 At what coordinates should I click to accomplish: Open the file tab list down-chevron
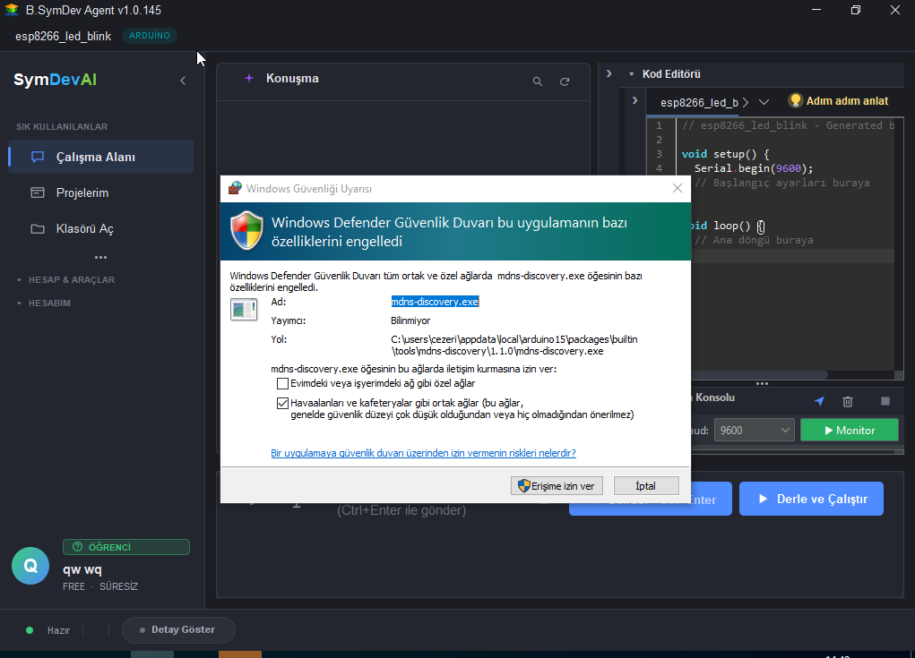click(x=764, y=102)
